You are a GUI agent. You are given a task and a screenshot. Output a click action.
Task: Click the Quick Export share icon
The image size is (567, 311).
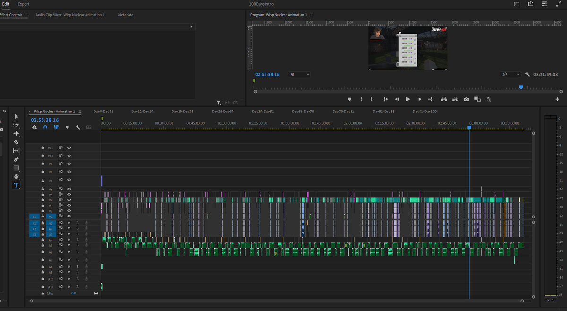coord(530,4)
